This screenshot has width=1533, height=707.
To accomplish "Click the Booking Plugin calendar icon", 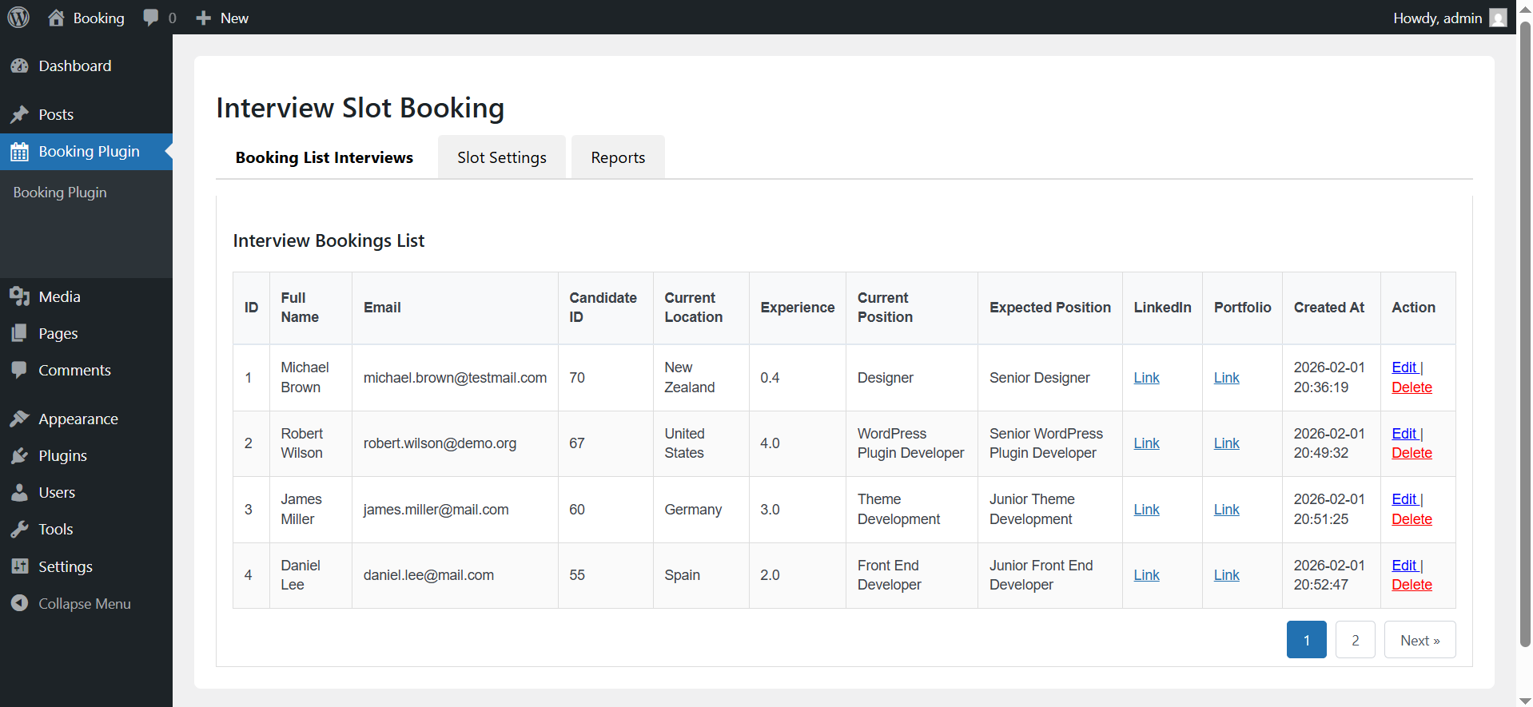I will click(x=20, y=152).
